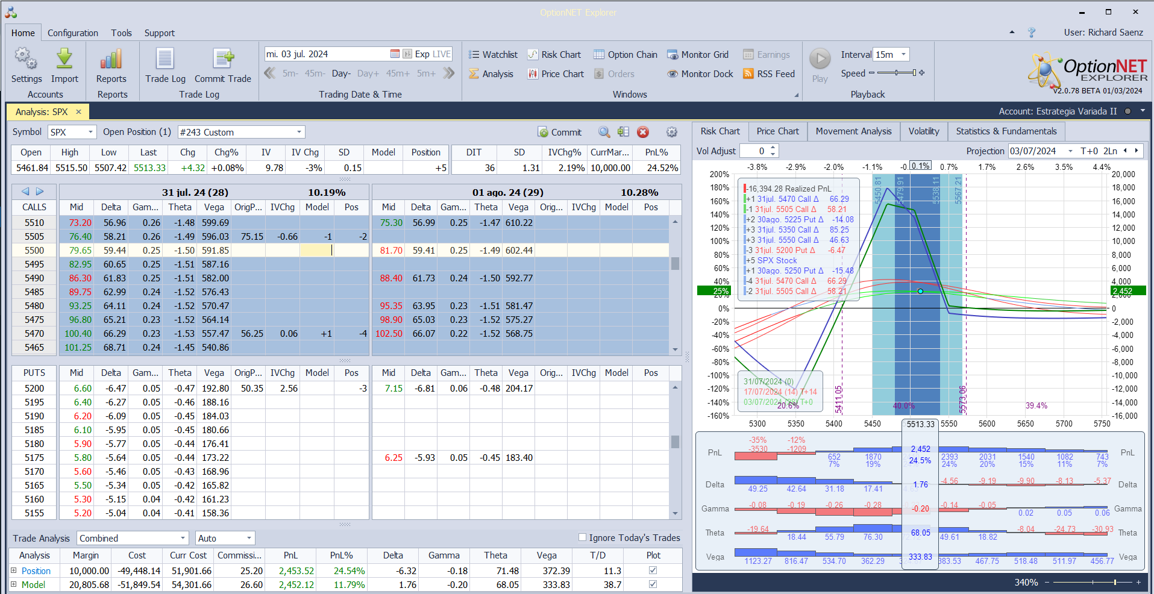Step forward 45 minutes with 45m+
This screenshot has width=1154, height=594.
(x=398, y=73)
